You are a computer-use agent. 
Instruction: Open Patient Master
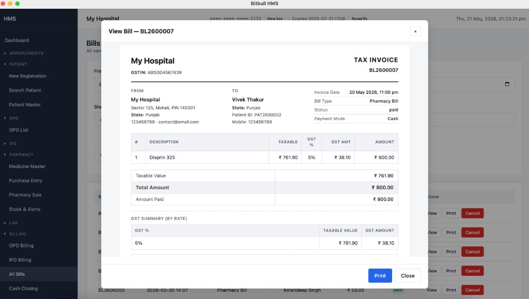pyautogui.click(x=25, y=105)
